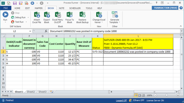This screenshot has width=184, height=103.
Task: Open the Change Excel Viewer dropdown
Action: click(99, 18)
